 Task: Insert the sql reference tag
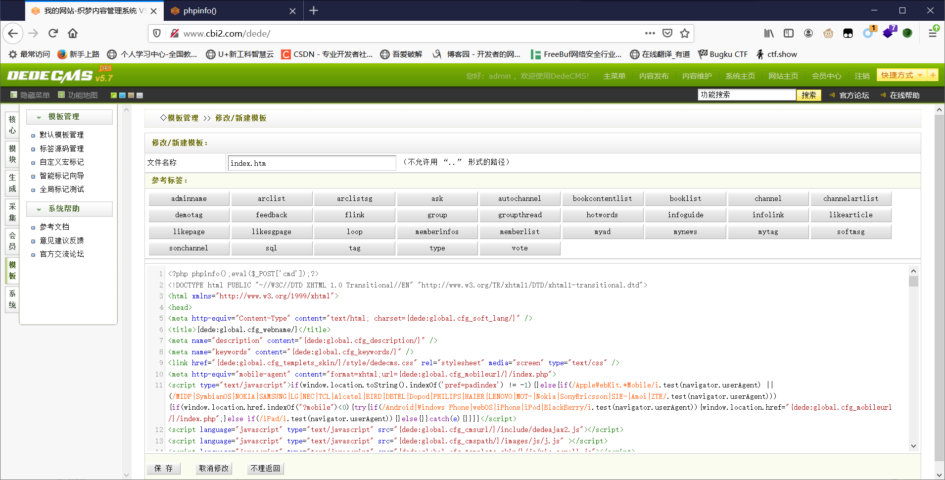tap(272, 248)
